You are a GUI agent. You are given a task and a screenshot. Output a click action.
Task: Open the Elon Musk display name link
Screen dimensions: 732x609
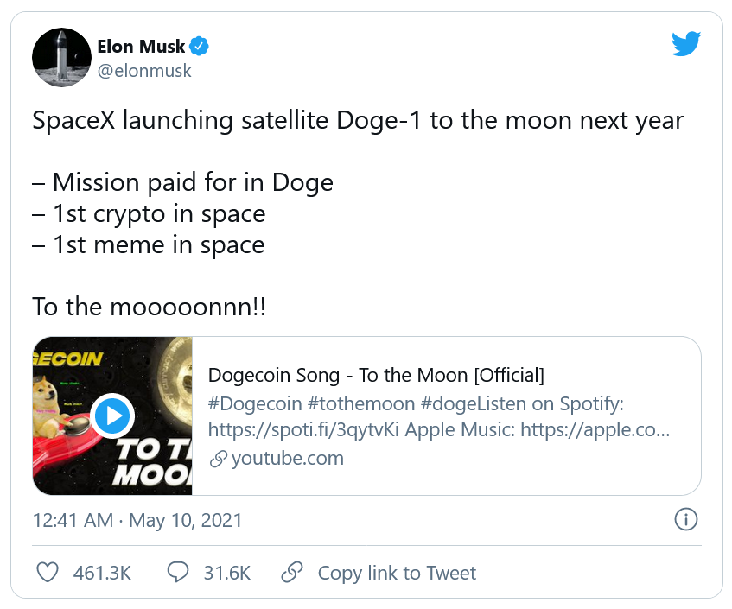(x=140, y=47)
